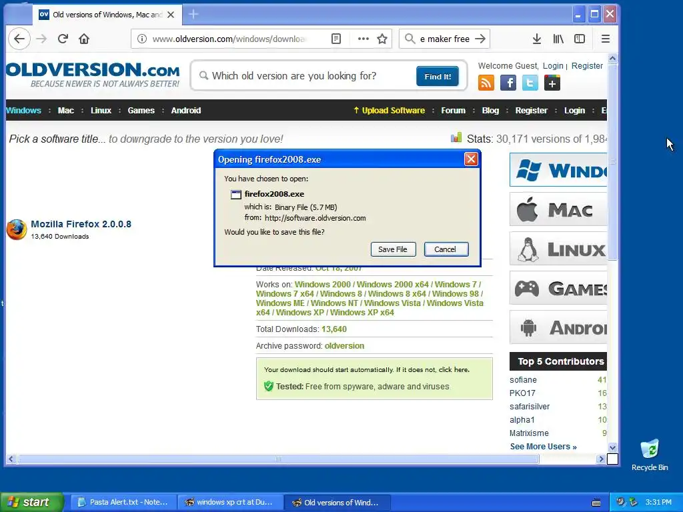Close the Opening firefox2008.exe dialog
This screenshot has height=512, width=683.
click(x=471, y=159)
